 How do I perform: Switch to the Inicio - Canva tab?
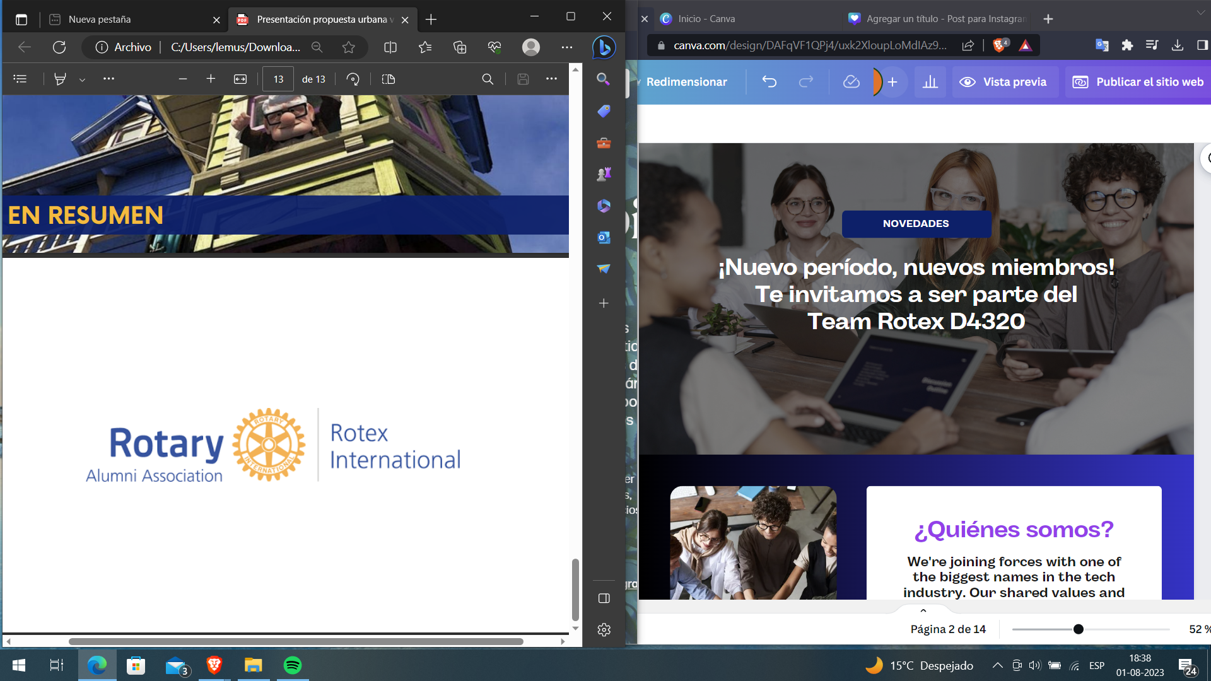point(706,19)
